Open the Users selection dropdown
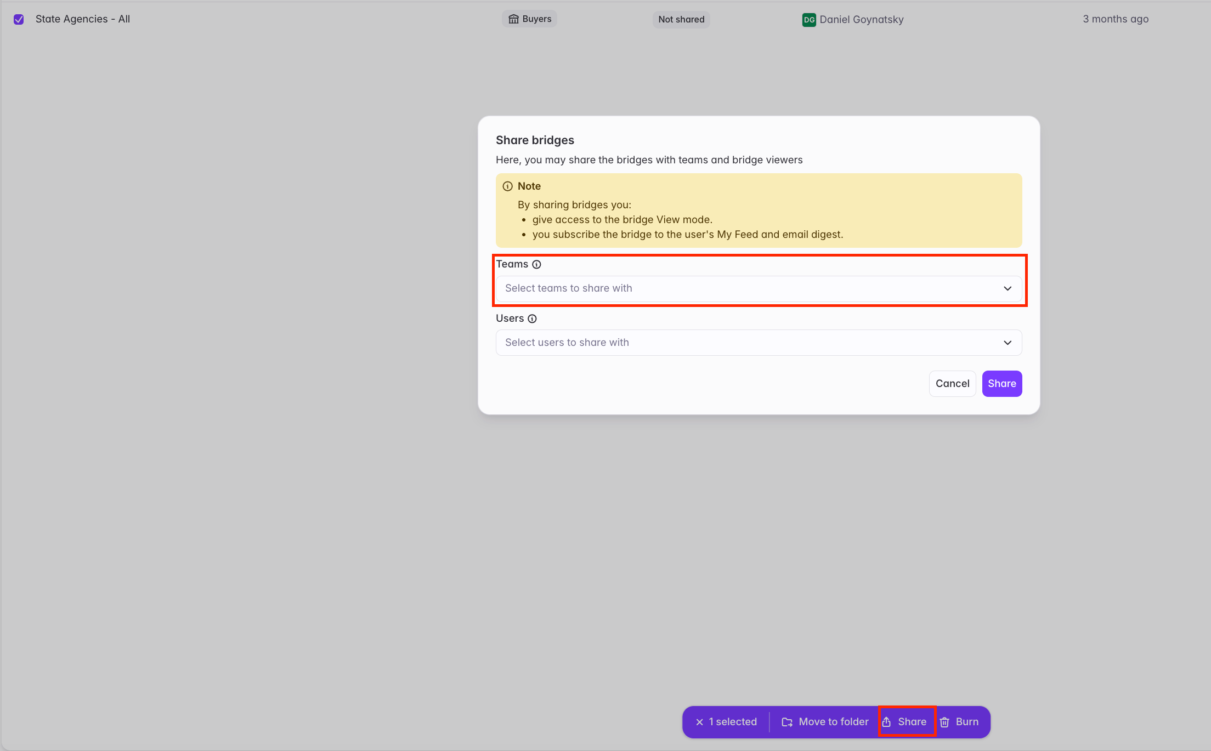Viewport: 1211px width, 751px height. click(x=759, y=343)
